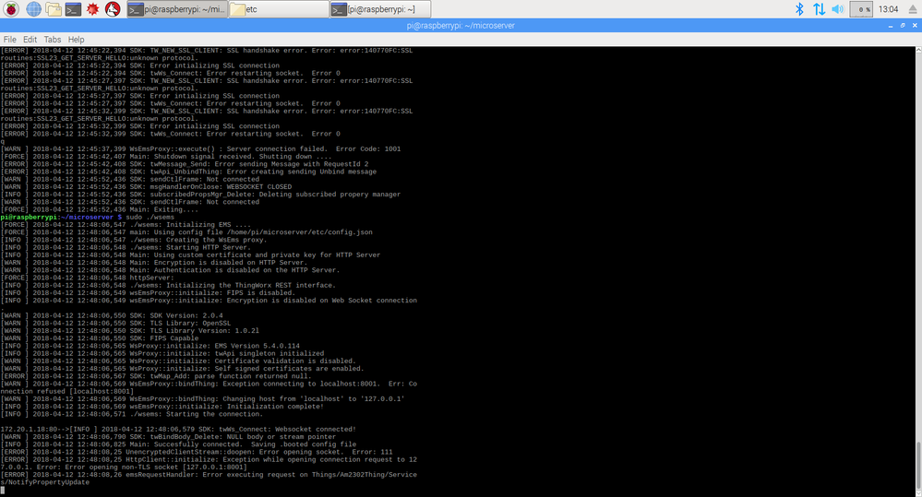922x497 pixels.
Task: Click the 'FIPS is disabled' log line
Action: [x=148, y=292]
